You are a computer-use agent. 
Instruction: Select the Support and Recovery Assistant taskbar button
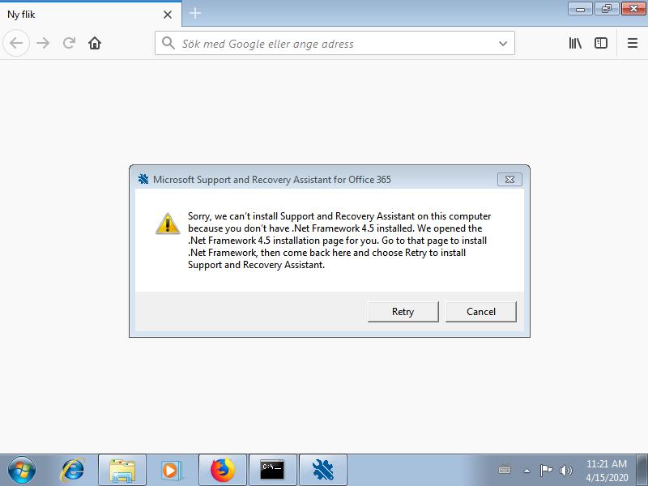point(322,471)
